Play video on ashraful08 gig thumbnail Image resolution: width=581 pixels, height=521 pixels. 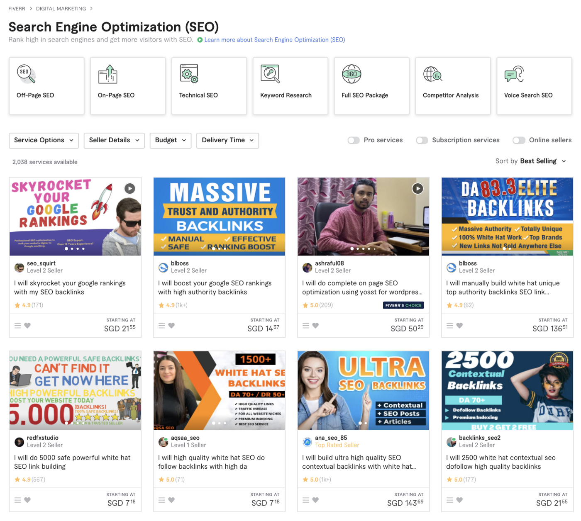tap(417, 189)
